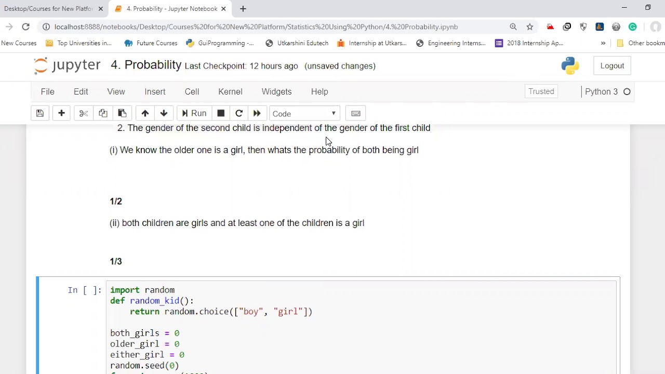Viewport: 665px width, 374px height.
Task: Move selected cell up with the arrow
Action: [x=145, y=113]
